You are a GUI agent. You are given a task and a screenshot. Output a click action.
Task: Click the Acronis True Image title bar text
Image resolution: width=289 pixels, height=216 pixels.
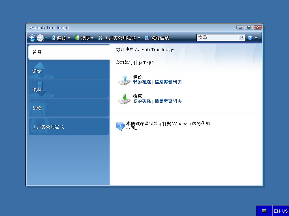point(50,28)
